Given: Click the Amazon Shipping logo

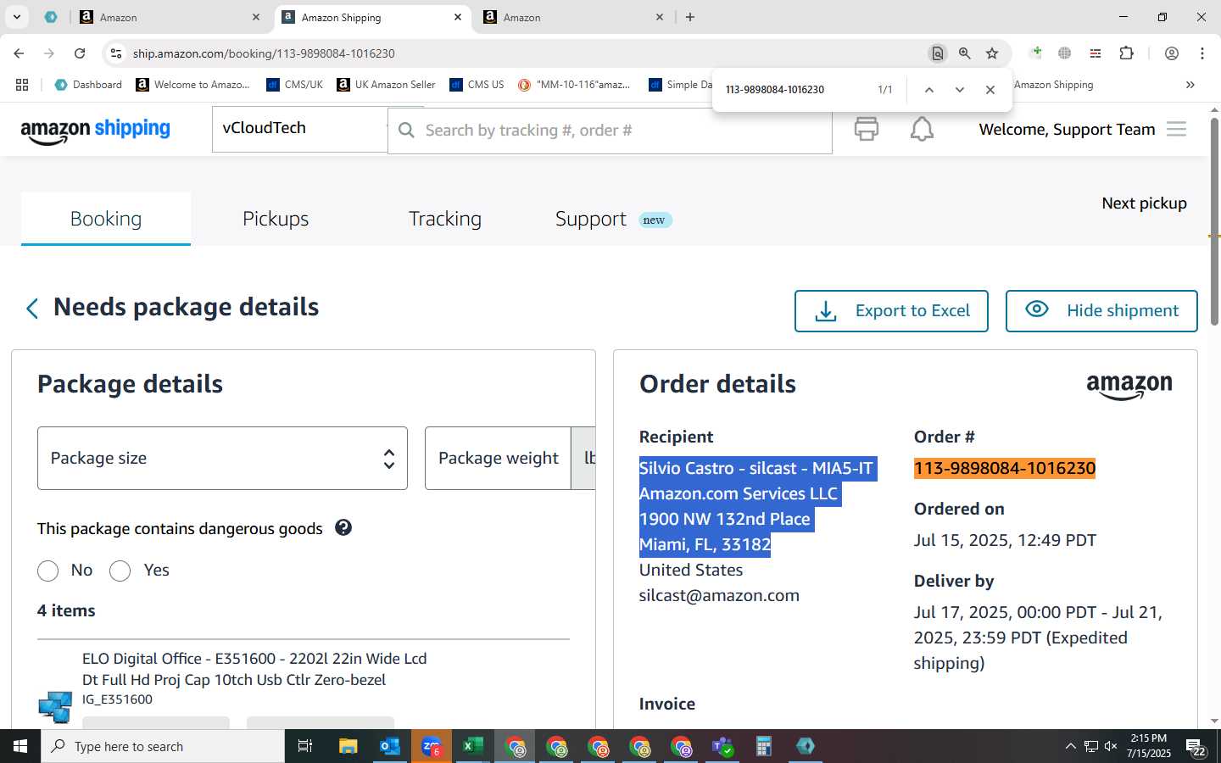Looking at the screenshot, I should coord(95,131).
